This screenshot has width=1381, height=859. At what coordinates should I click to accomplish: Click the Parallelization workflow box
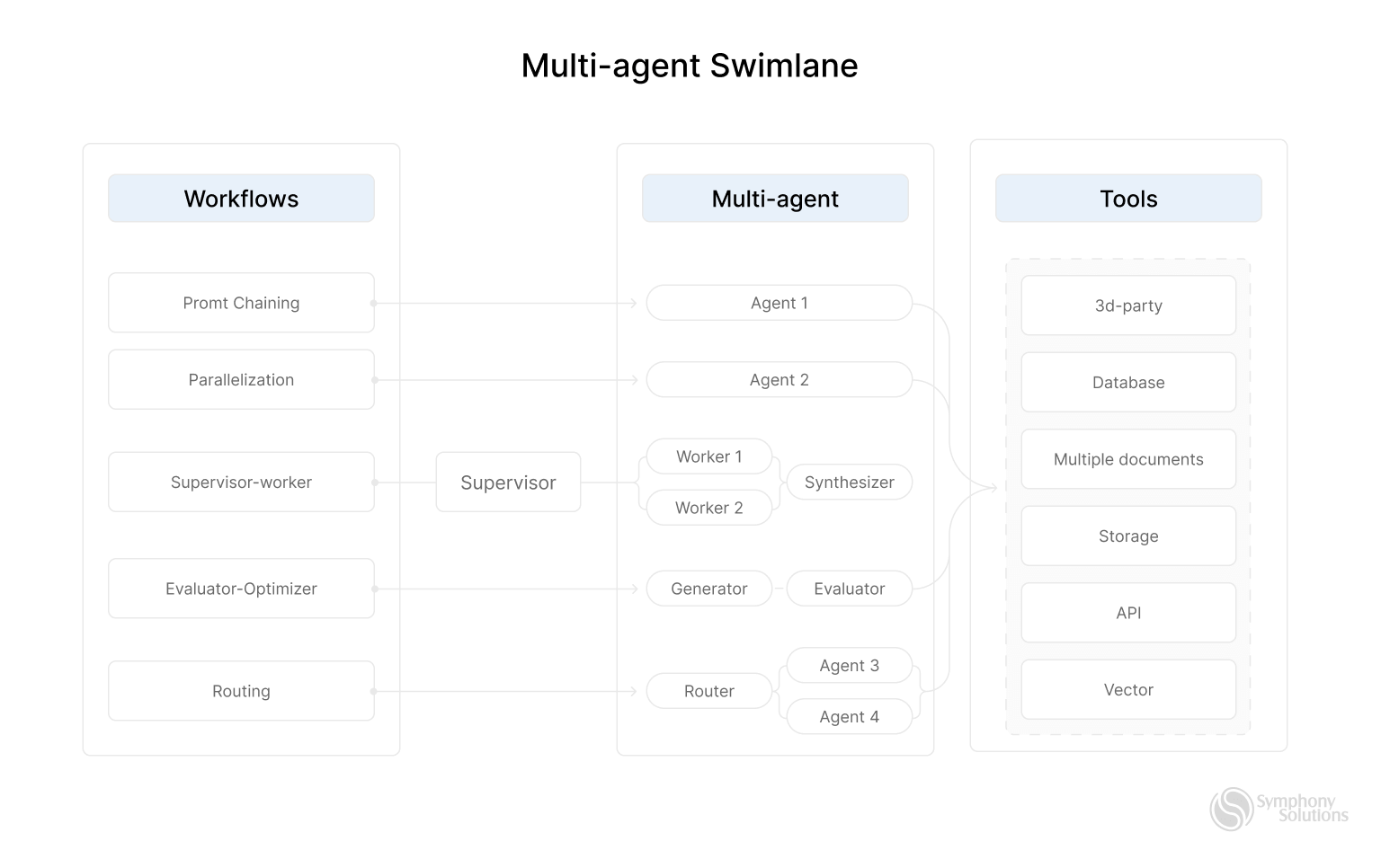coord(241,380)
